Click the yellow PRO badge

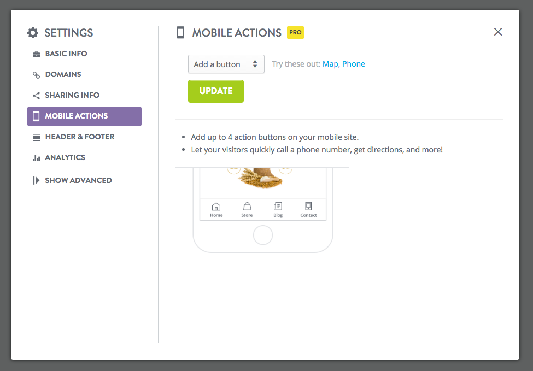[295, 32]
